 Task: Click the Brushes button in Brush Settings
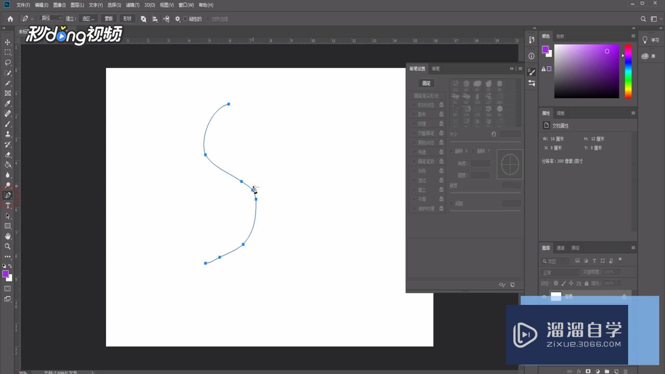click(x=426, y=83)
